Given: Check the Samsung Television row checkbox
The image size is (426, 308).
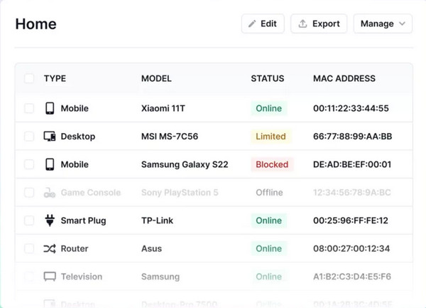Looking at the screenshot, I should tap(29, 277).
